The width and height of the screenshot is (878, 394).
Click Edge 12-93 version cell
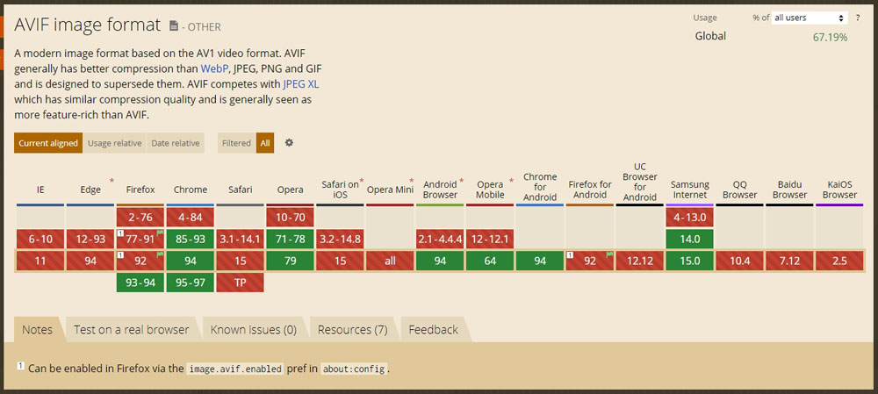(x=90, y=239)
